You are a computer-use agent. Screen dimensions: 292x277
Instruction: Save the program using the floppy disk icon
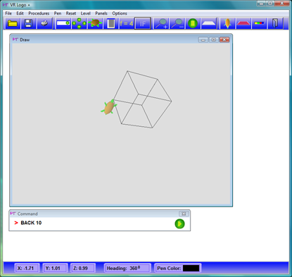28,23
